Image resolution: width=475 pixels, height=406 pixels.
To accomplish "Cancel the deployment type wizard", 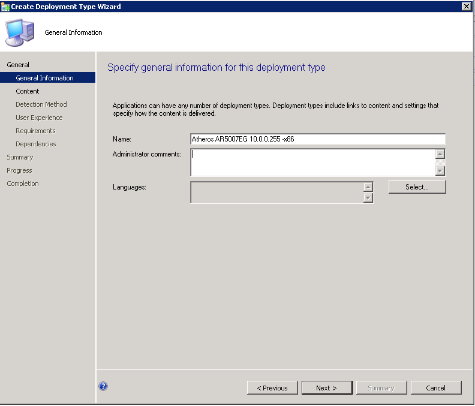I will [436, 388].
